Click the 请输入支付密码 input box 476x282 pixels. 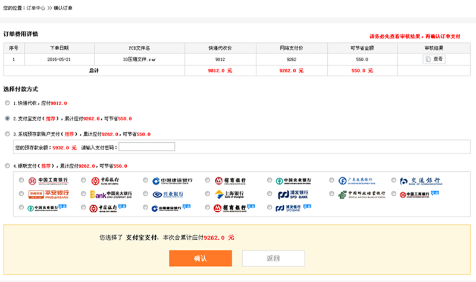point(146,147)
